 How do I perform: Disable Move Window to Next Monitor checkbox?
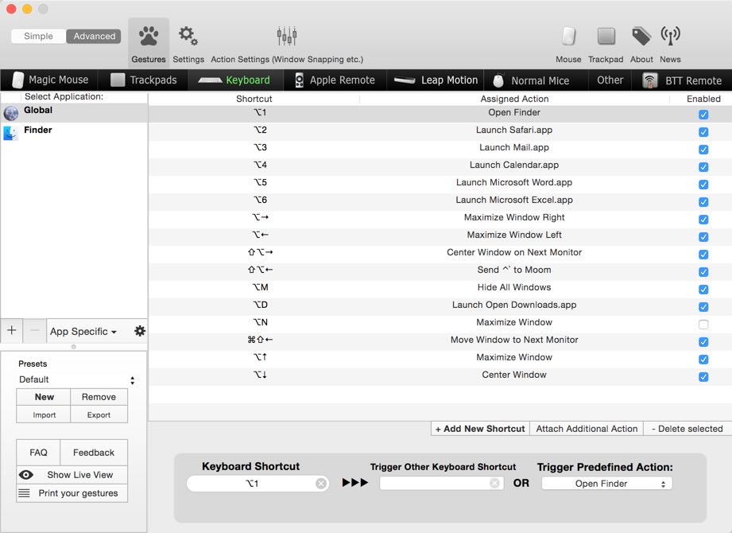pos(703,342)
